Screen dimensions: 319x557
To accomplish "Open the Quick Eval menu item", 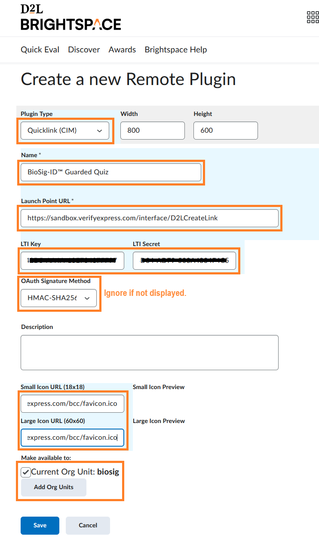I will point(40,50).
